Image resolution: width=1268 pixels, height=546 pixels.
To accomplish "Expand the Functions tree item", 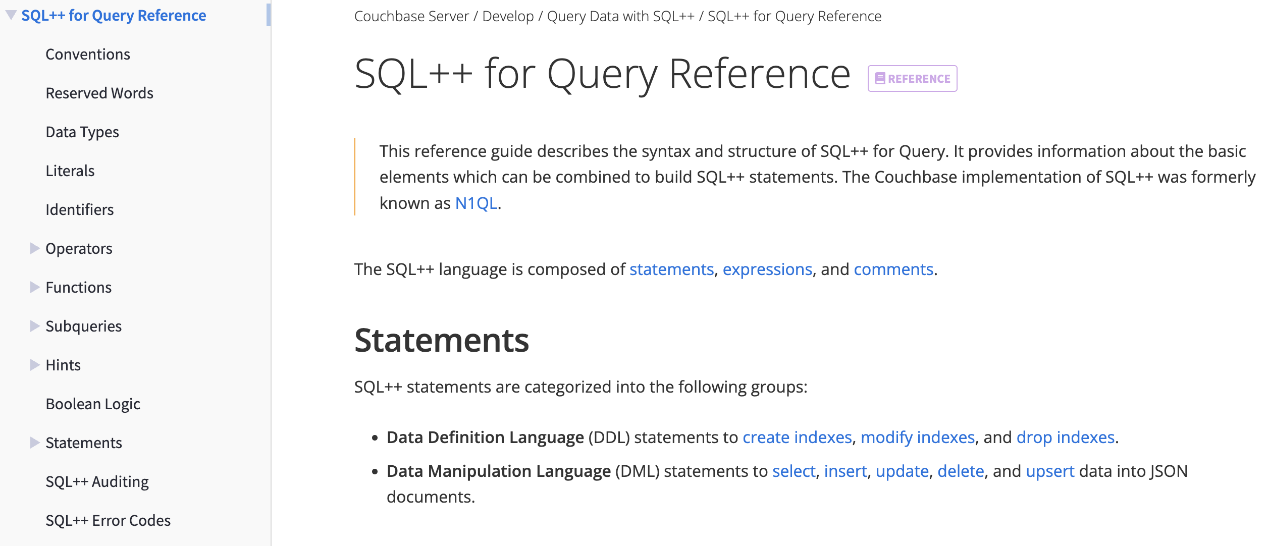I will 34,287.
